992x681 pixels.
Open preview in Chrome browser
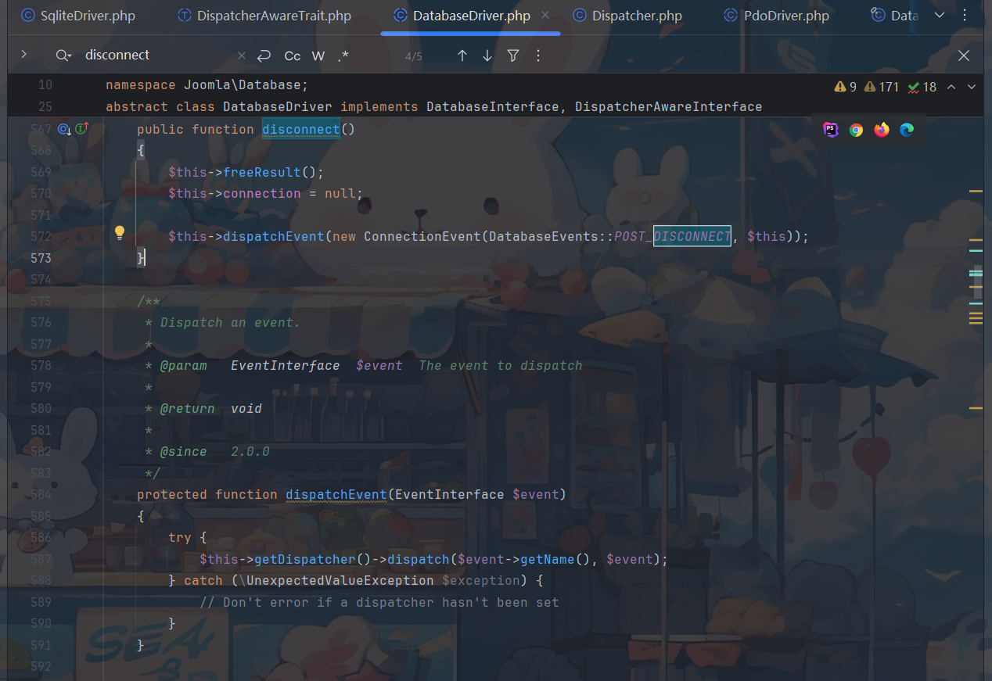tap(856, 130)
